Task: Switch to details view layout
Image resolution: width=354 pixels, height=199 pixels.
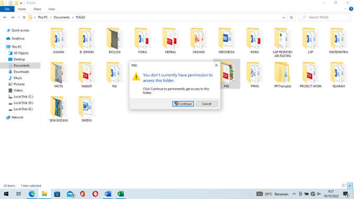Action: (344, 185)
